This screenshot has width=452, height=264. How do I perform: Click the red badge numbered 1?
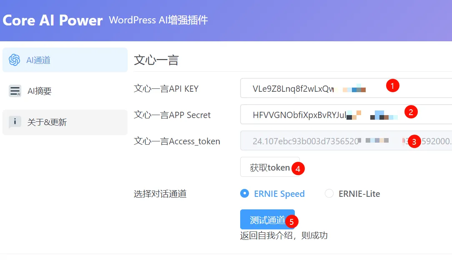pos(392,85)
